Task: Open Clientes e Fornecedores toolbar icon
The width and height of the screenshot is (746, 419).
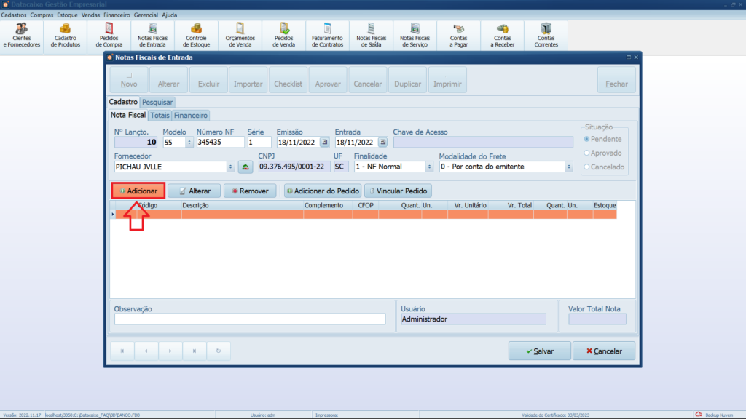Action: (22, 35)
